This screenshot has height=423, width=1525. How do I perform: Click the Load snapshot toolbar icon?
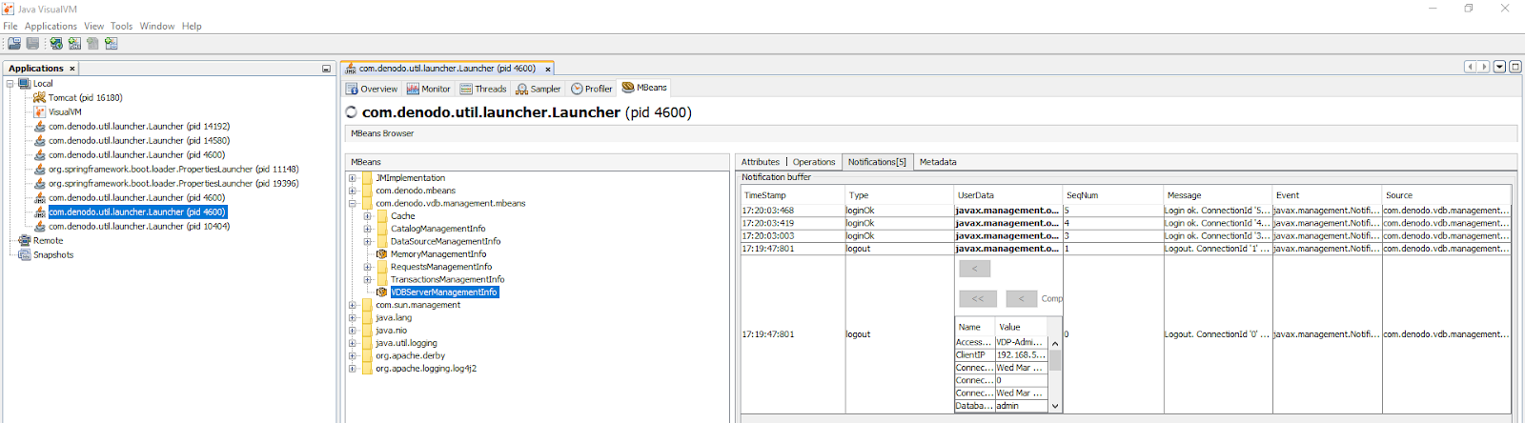pyautogui.click(x=14, y=44)
